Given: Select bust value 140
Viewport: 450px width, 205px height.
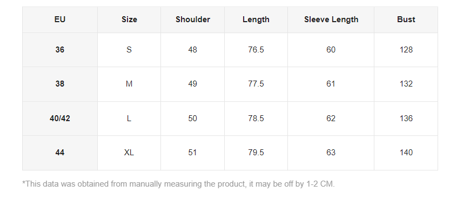Looking at the screenshot, I should tap(406, 153).
